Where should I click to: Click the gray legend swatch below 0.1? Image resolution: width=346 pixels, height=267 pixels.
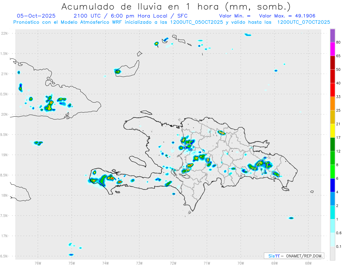click(x=332, y=253)
